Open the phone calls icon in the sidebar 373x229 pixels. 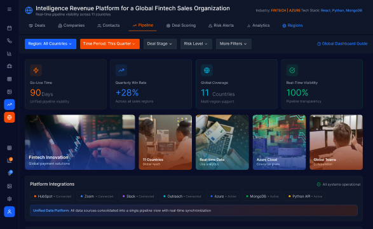[10, 41]
